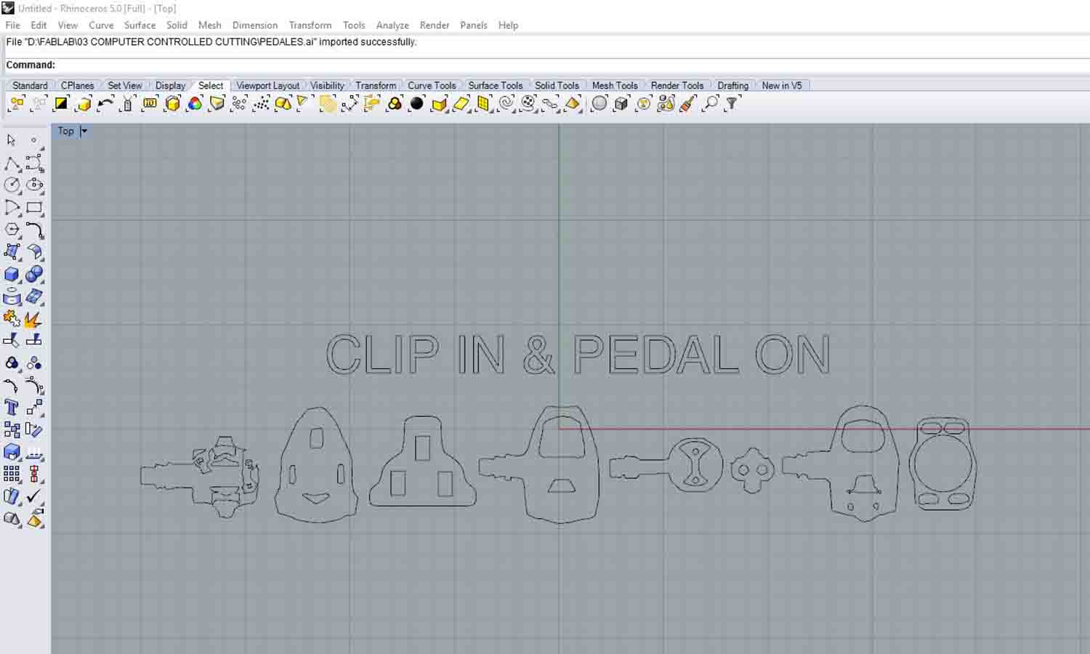
Task: Choose the Arc tool
Action: click(x=12, y=208)
